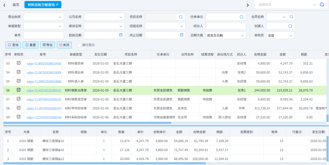
Task: Switch to the 首页 tab
Action: [16, 5]
